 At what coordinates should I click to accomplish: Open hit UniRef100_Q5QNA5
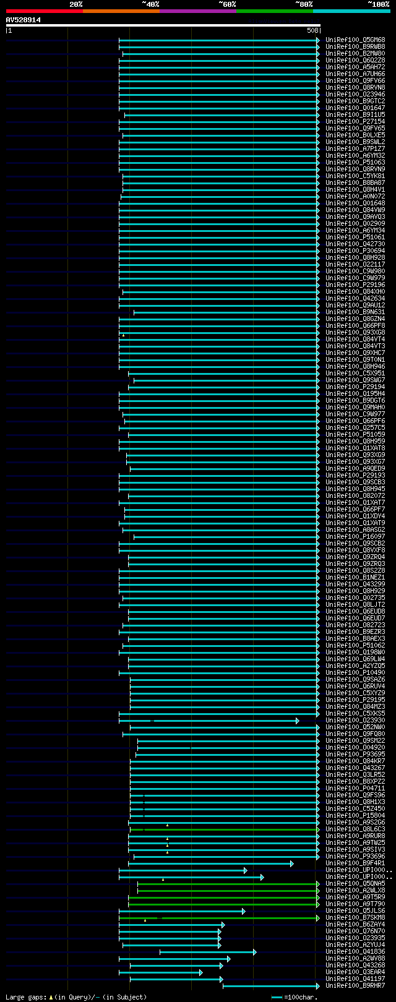tap(355, 884)
